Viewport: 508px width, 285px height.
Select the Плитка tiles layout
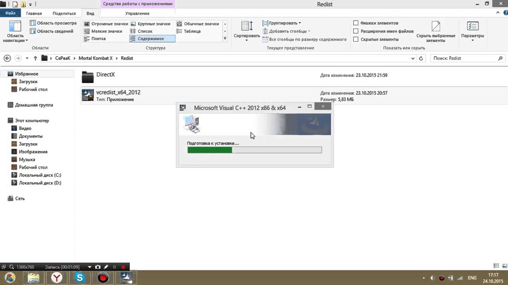pos(95,39)
